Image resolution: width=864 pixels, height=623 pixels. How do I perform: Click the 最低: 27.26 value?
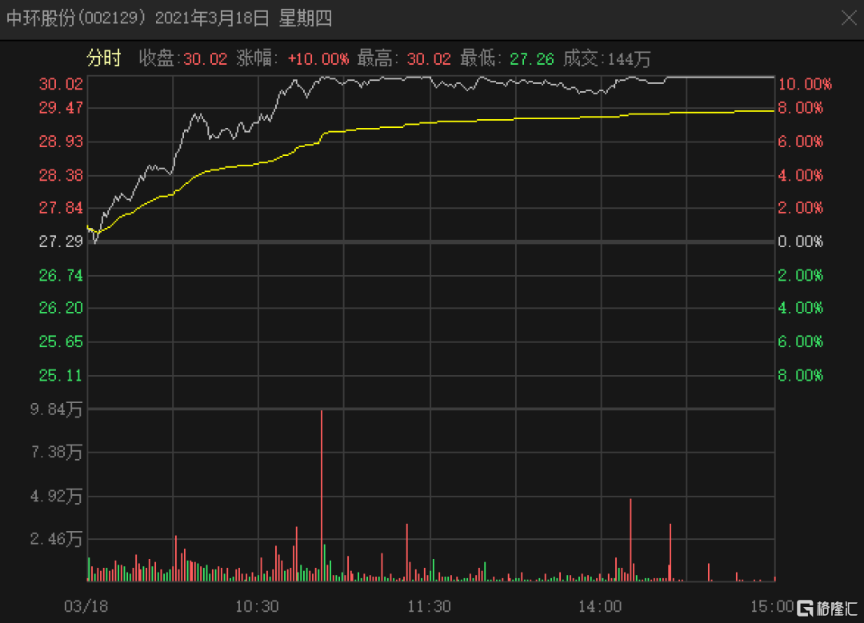(532, 58)
